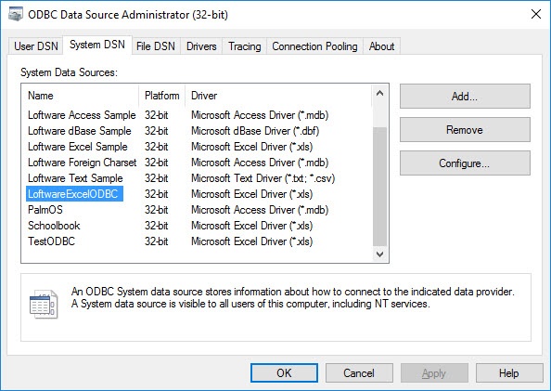Select the Loftware Foreign Charset entry

(82, 163)
